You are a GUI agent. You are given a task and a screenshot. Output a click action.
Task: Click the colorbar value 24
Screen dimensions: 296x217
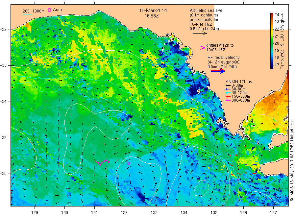pos(277,15)
